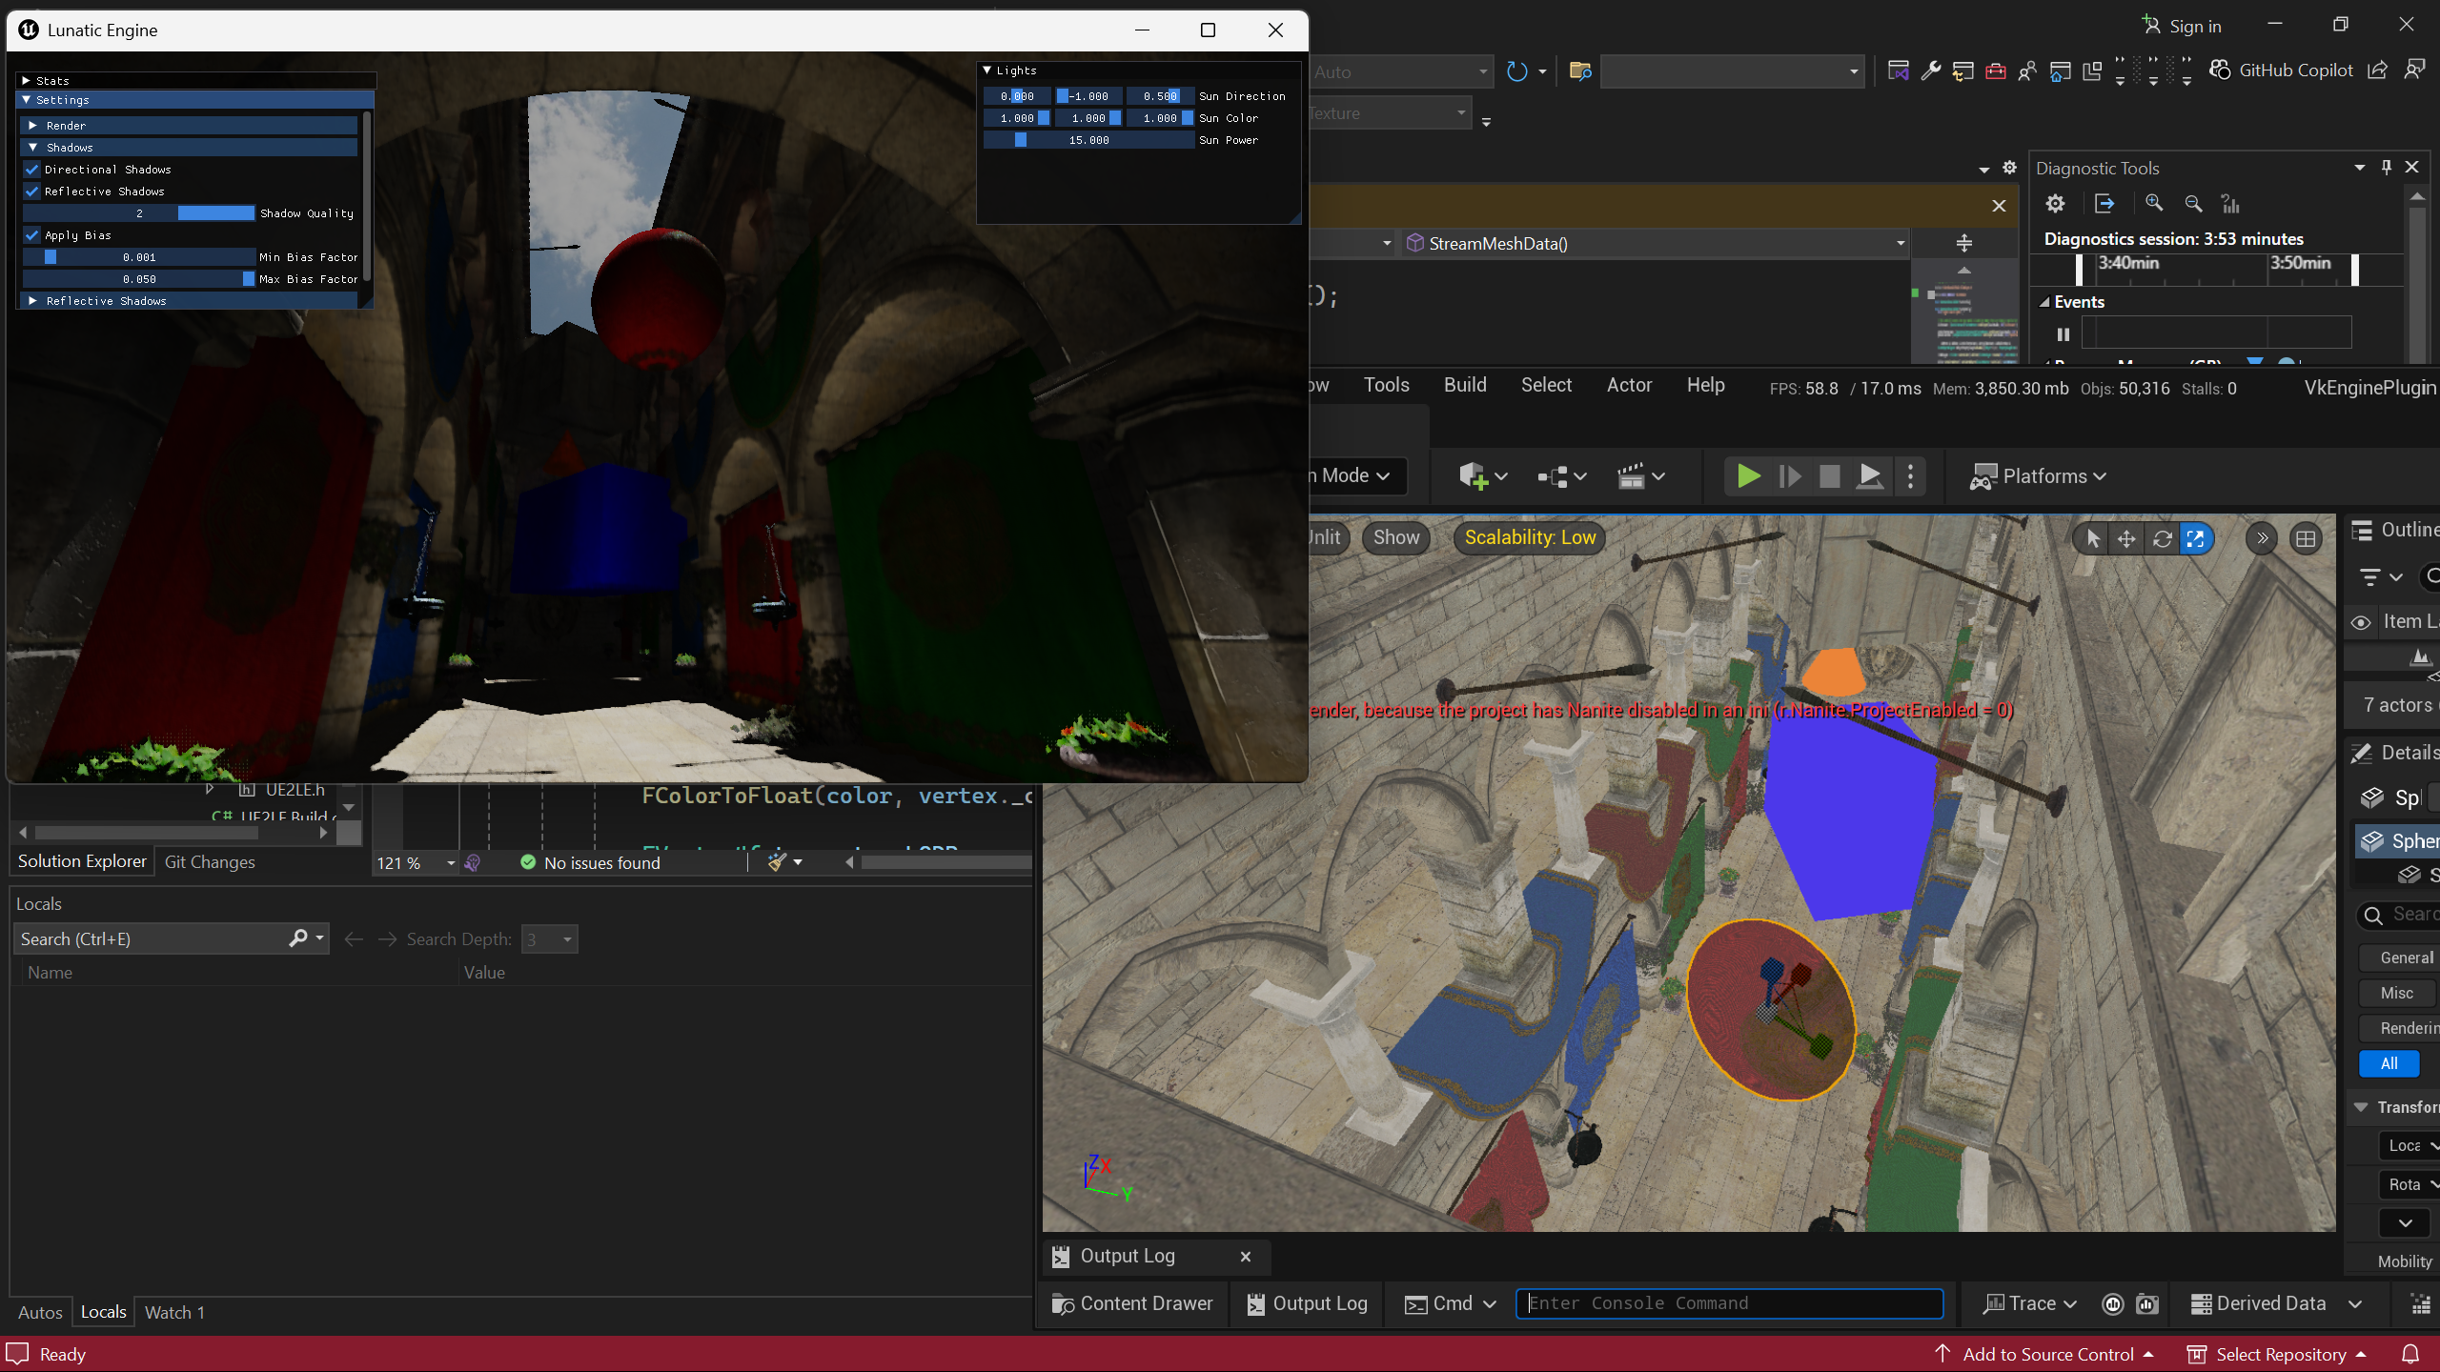This screenshot has width=2440, height=1372.
Task: Adjust the Max Bias Factor slider
Action: pos(139,279)
